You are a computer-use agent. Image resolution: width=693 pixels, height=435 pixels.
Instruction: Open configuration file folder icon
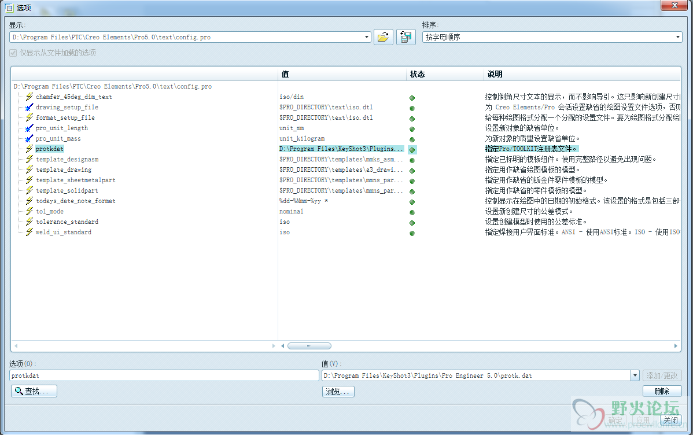coord(383,37)
